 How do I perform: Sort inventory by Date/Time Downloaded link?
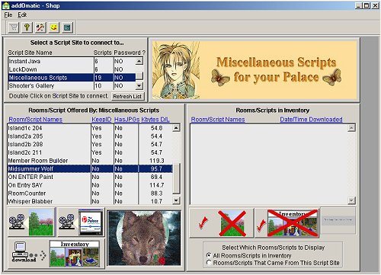[x=311, y=119]
